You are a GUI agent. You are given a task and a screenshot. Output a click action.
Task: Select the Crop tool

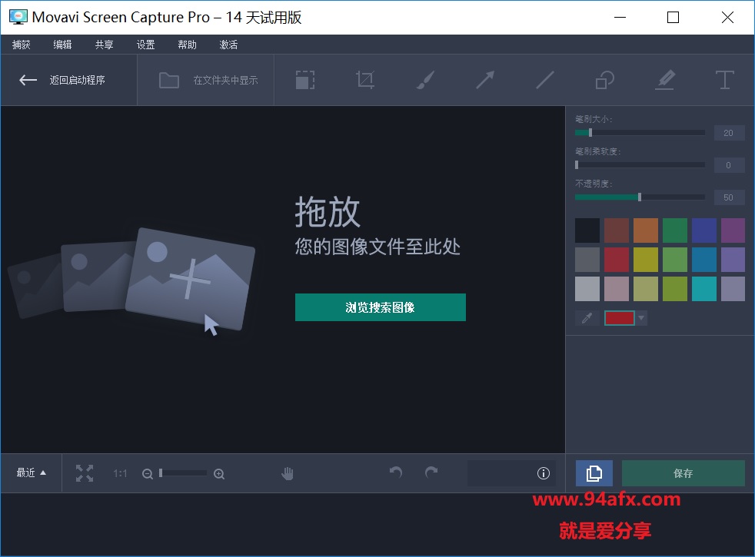(x=365, y=80)
